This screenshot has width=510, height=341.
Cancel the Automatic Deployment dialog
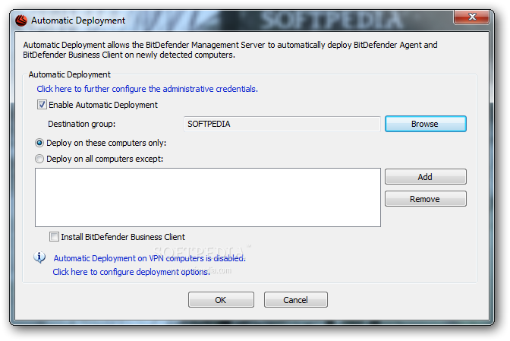(x=296, y=300)
